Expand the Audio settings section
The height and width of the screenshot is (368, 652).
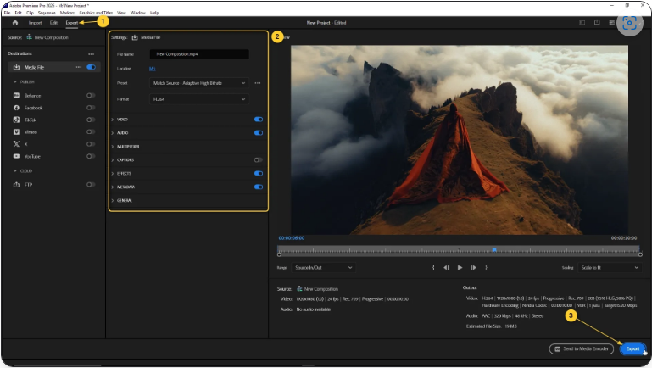tap(113, 133)
